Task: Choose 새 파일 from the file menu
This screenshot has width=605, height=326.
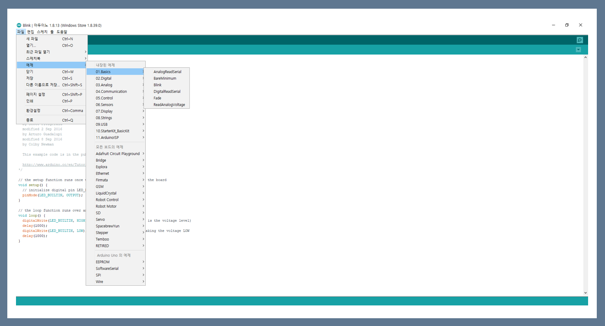Action: pos(52,39)
